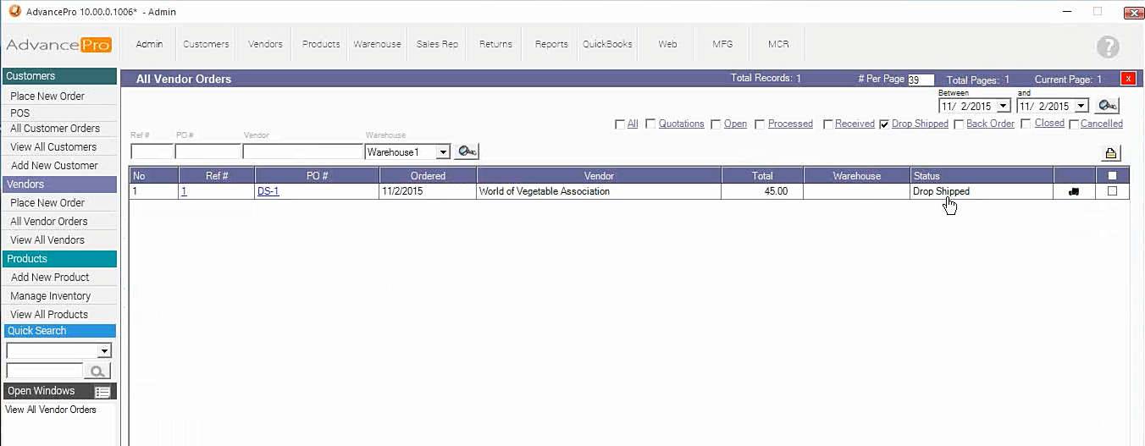Click the help question mark icon
1145x446 pixels.
1107,47
